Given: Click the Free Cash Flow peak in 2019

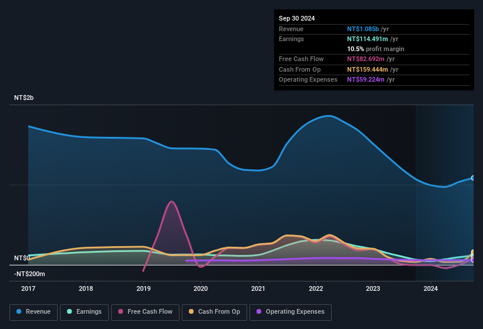Looking at the screenshot, I should [172, 202].
